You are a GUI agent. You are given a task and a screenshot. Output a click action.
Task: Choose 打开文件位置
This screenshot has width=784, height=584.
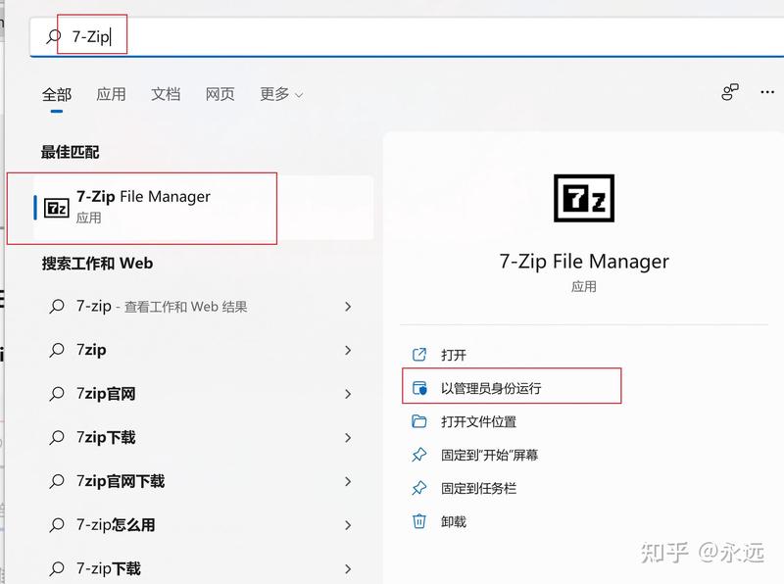point(478,421)
